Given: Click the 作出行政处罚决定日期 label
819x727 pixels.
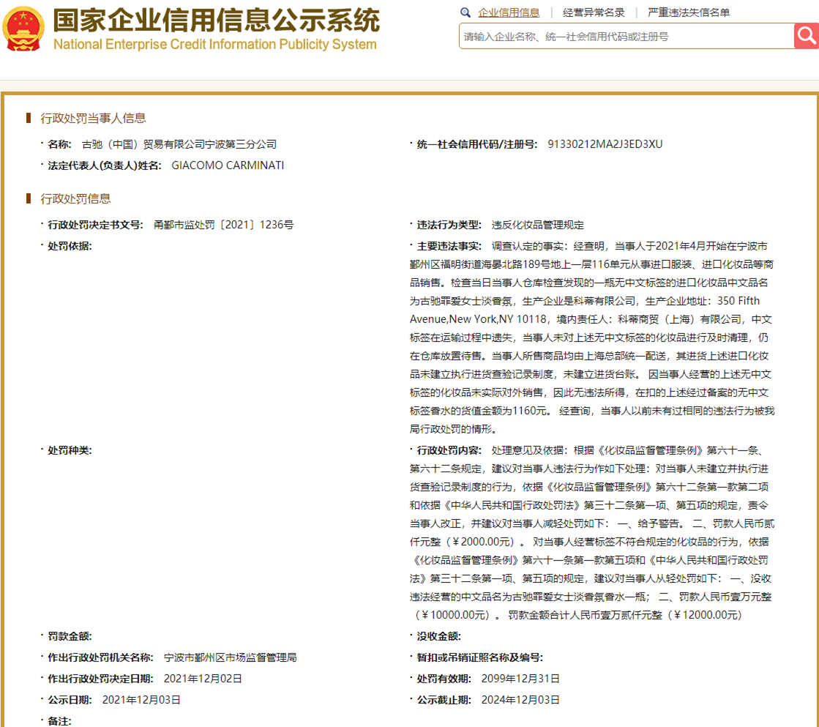Looking at the screenshot, I should pyautogui.click(x=100, y=679).
